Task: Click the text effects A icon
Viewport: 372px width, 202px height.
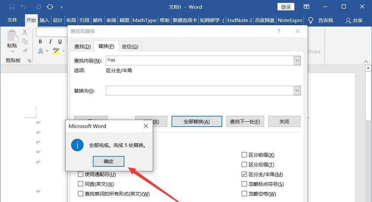Action: [41, 50]
